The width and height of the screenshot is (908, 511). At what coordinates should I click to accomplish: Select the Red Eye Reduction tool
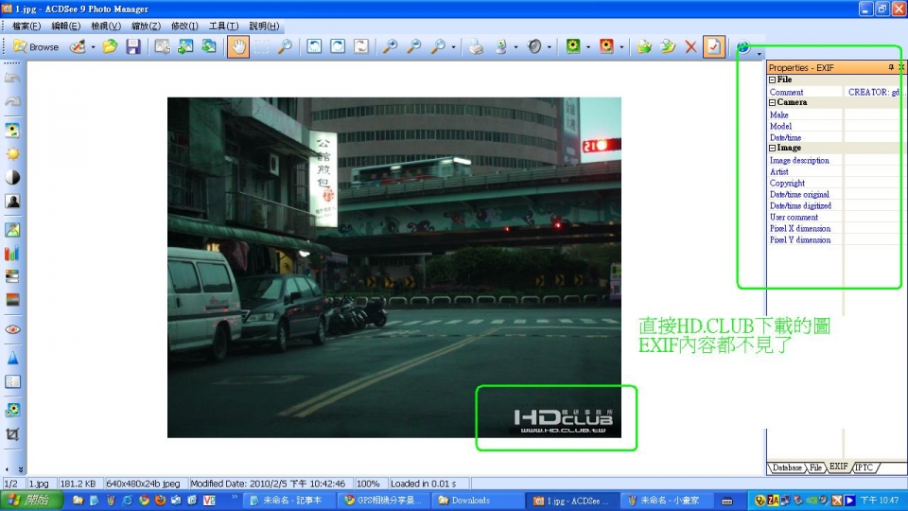12,329
